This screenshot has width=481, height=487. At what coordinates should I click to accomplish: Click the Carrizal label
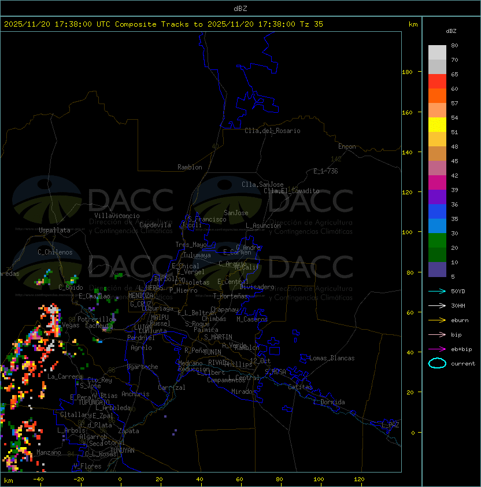(x=171, y=388)
